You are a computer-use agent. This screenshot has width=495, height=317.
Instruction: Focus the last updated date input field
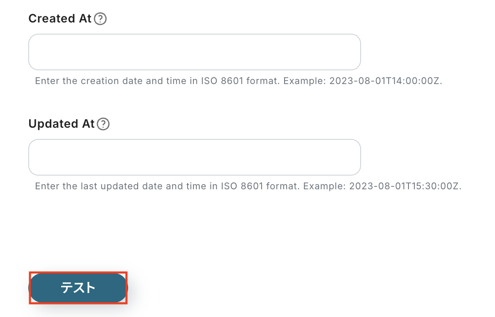point(194,157)
